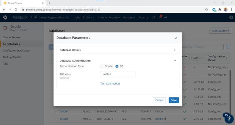The height and width of the screenshot is (125, 235).
Task: Click the notifications bell icon
Action: 160,17
